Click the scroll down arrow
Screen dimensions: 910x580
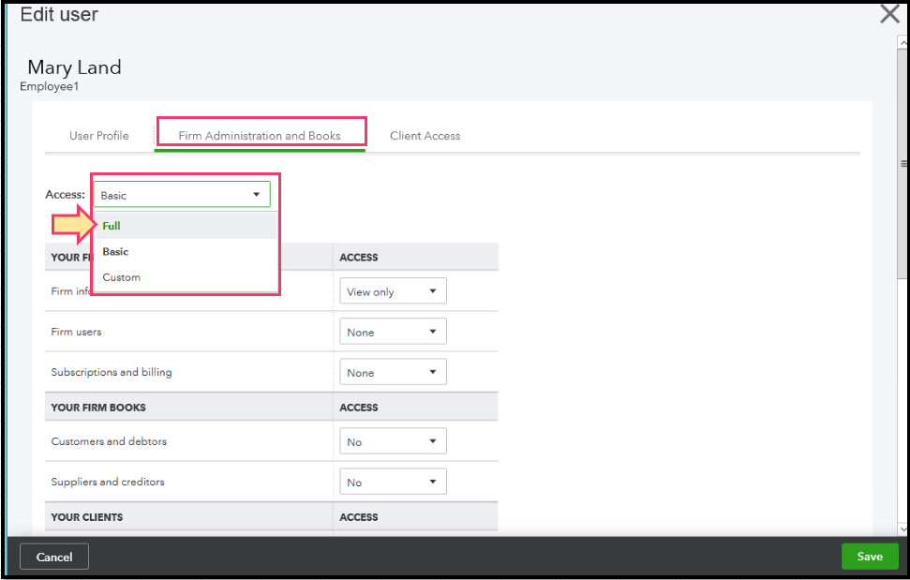(x=903, y=528)
